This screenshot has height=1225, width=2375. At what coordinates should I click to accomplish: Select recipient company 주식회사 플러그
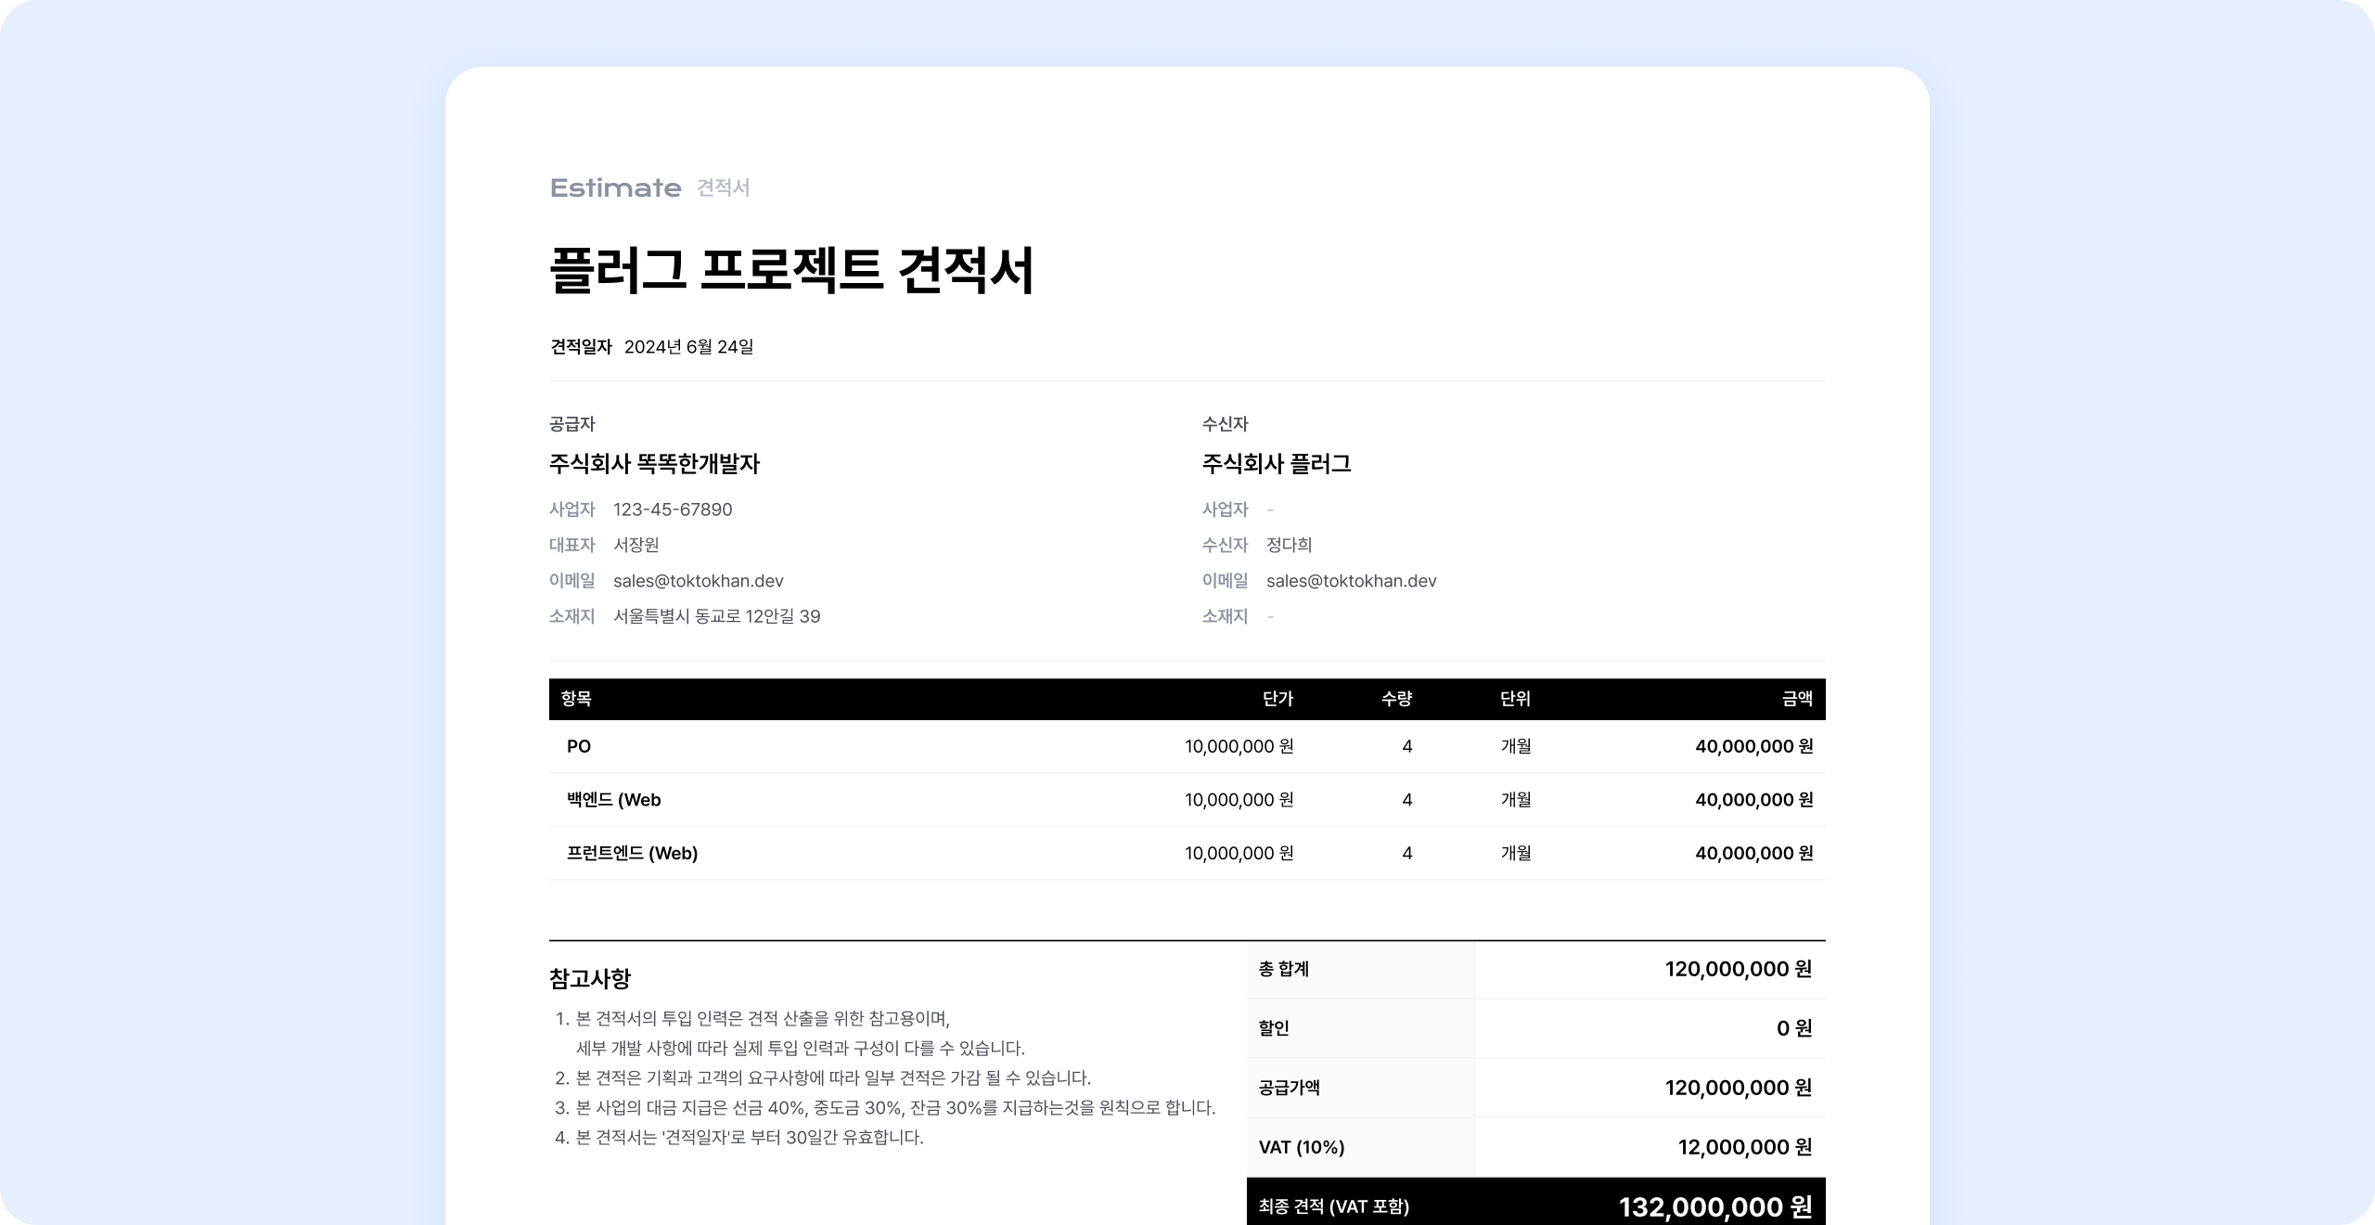click(x=1277, y=464)
